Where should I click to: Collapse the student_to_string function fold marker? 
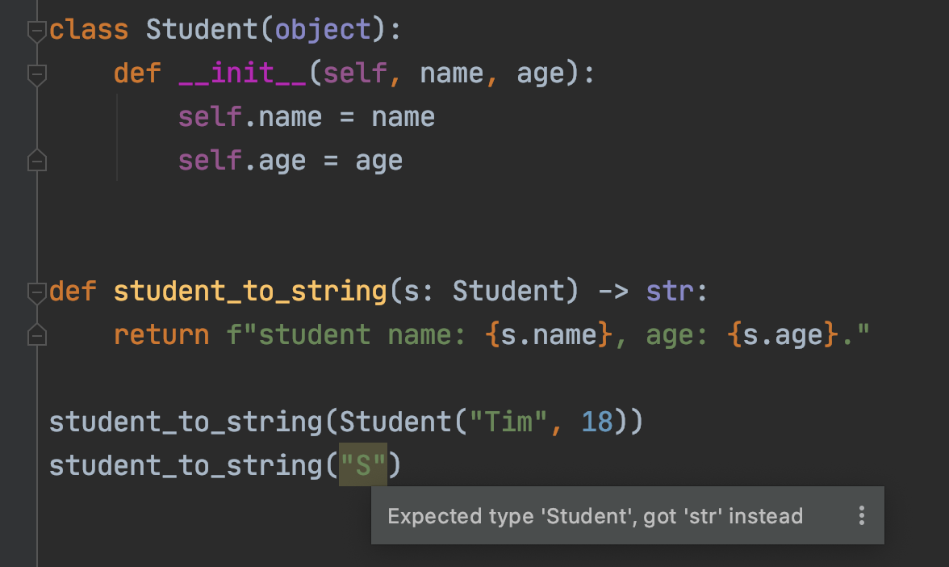pos(36,292)
